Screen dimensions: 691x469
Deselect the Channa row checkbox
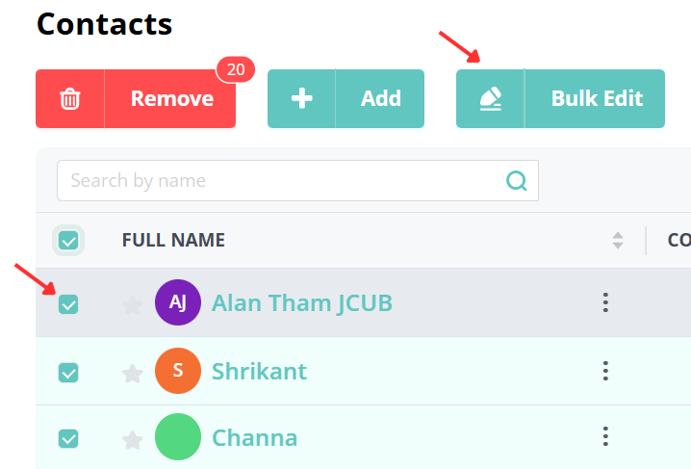pyautogui.click(x=68, y=438)
